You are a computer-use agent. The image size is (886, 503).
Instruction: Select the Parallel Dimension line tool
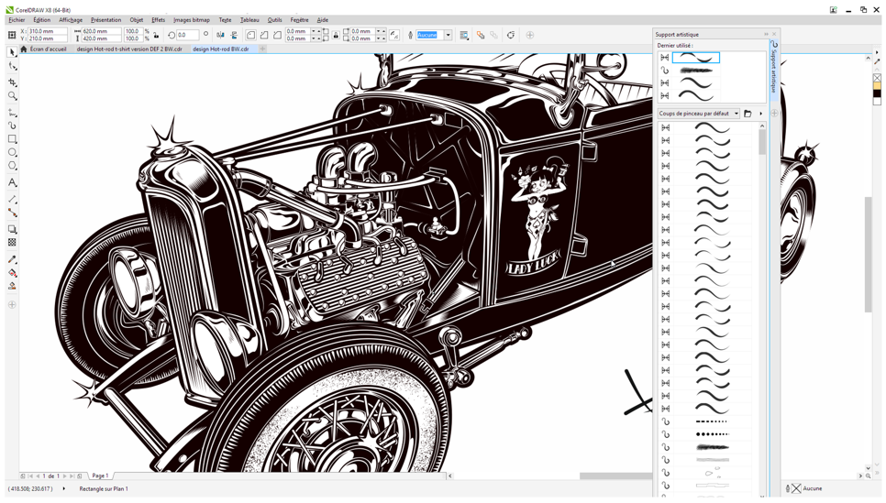click(x=13, y=200)
